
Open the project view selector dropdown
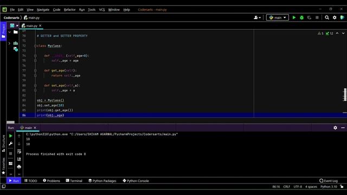[x=14, y=25]
